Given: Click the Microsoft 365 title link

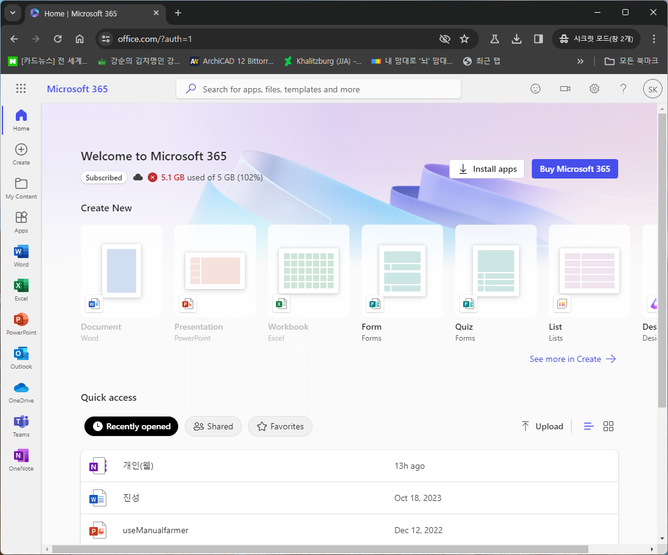Looking at the screenshot, I should tap(77, 89).
